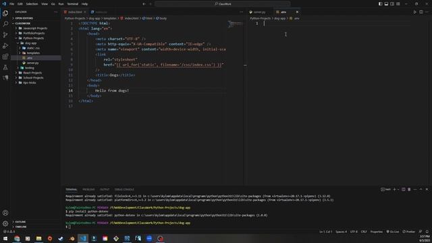Open the Windows Start button

5,238
